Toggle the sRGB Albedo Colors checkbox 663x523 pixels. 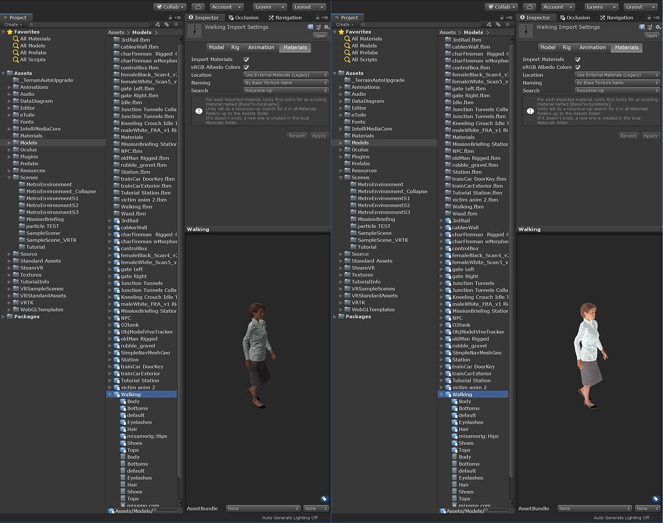point(247,67)
